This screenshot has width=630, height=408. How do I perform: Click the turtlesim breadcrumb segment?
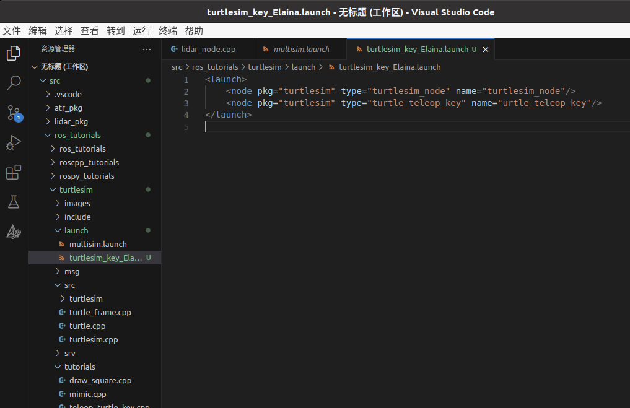click(265, 67)
